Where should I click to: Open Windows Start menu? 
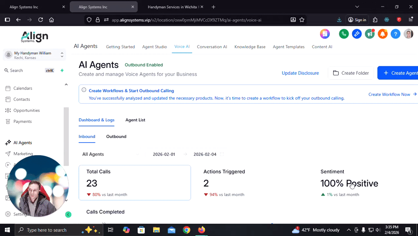[7, 230]
